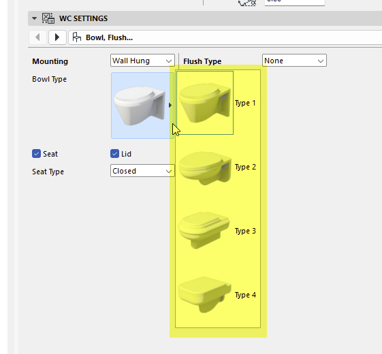Select Type 1 bowl image
The height and width of the screenshot is (354, 382).
pos(205,103)
